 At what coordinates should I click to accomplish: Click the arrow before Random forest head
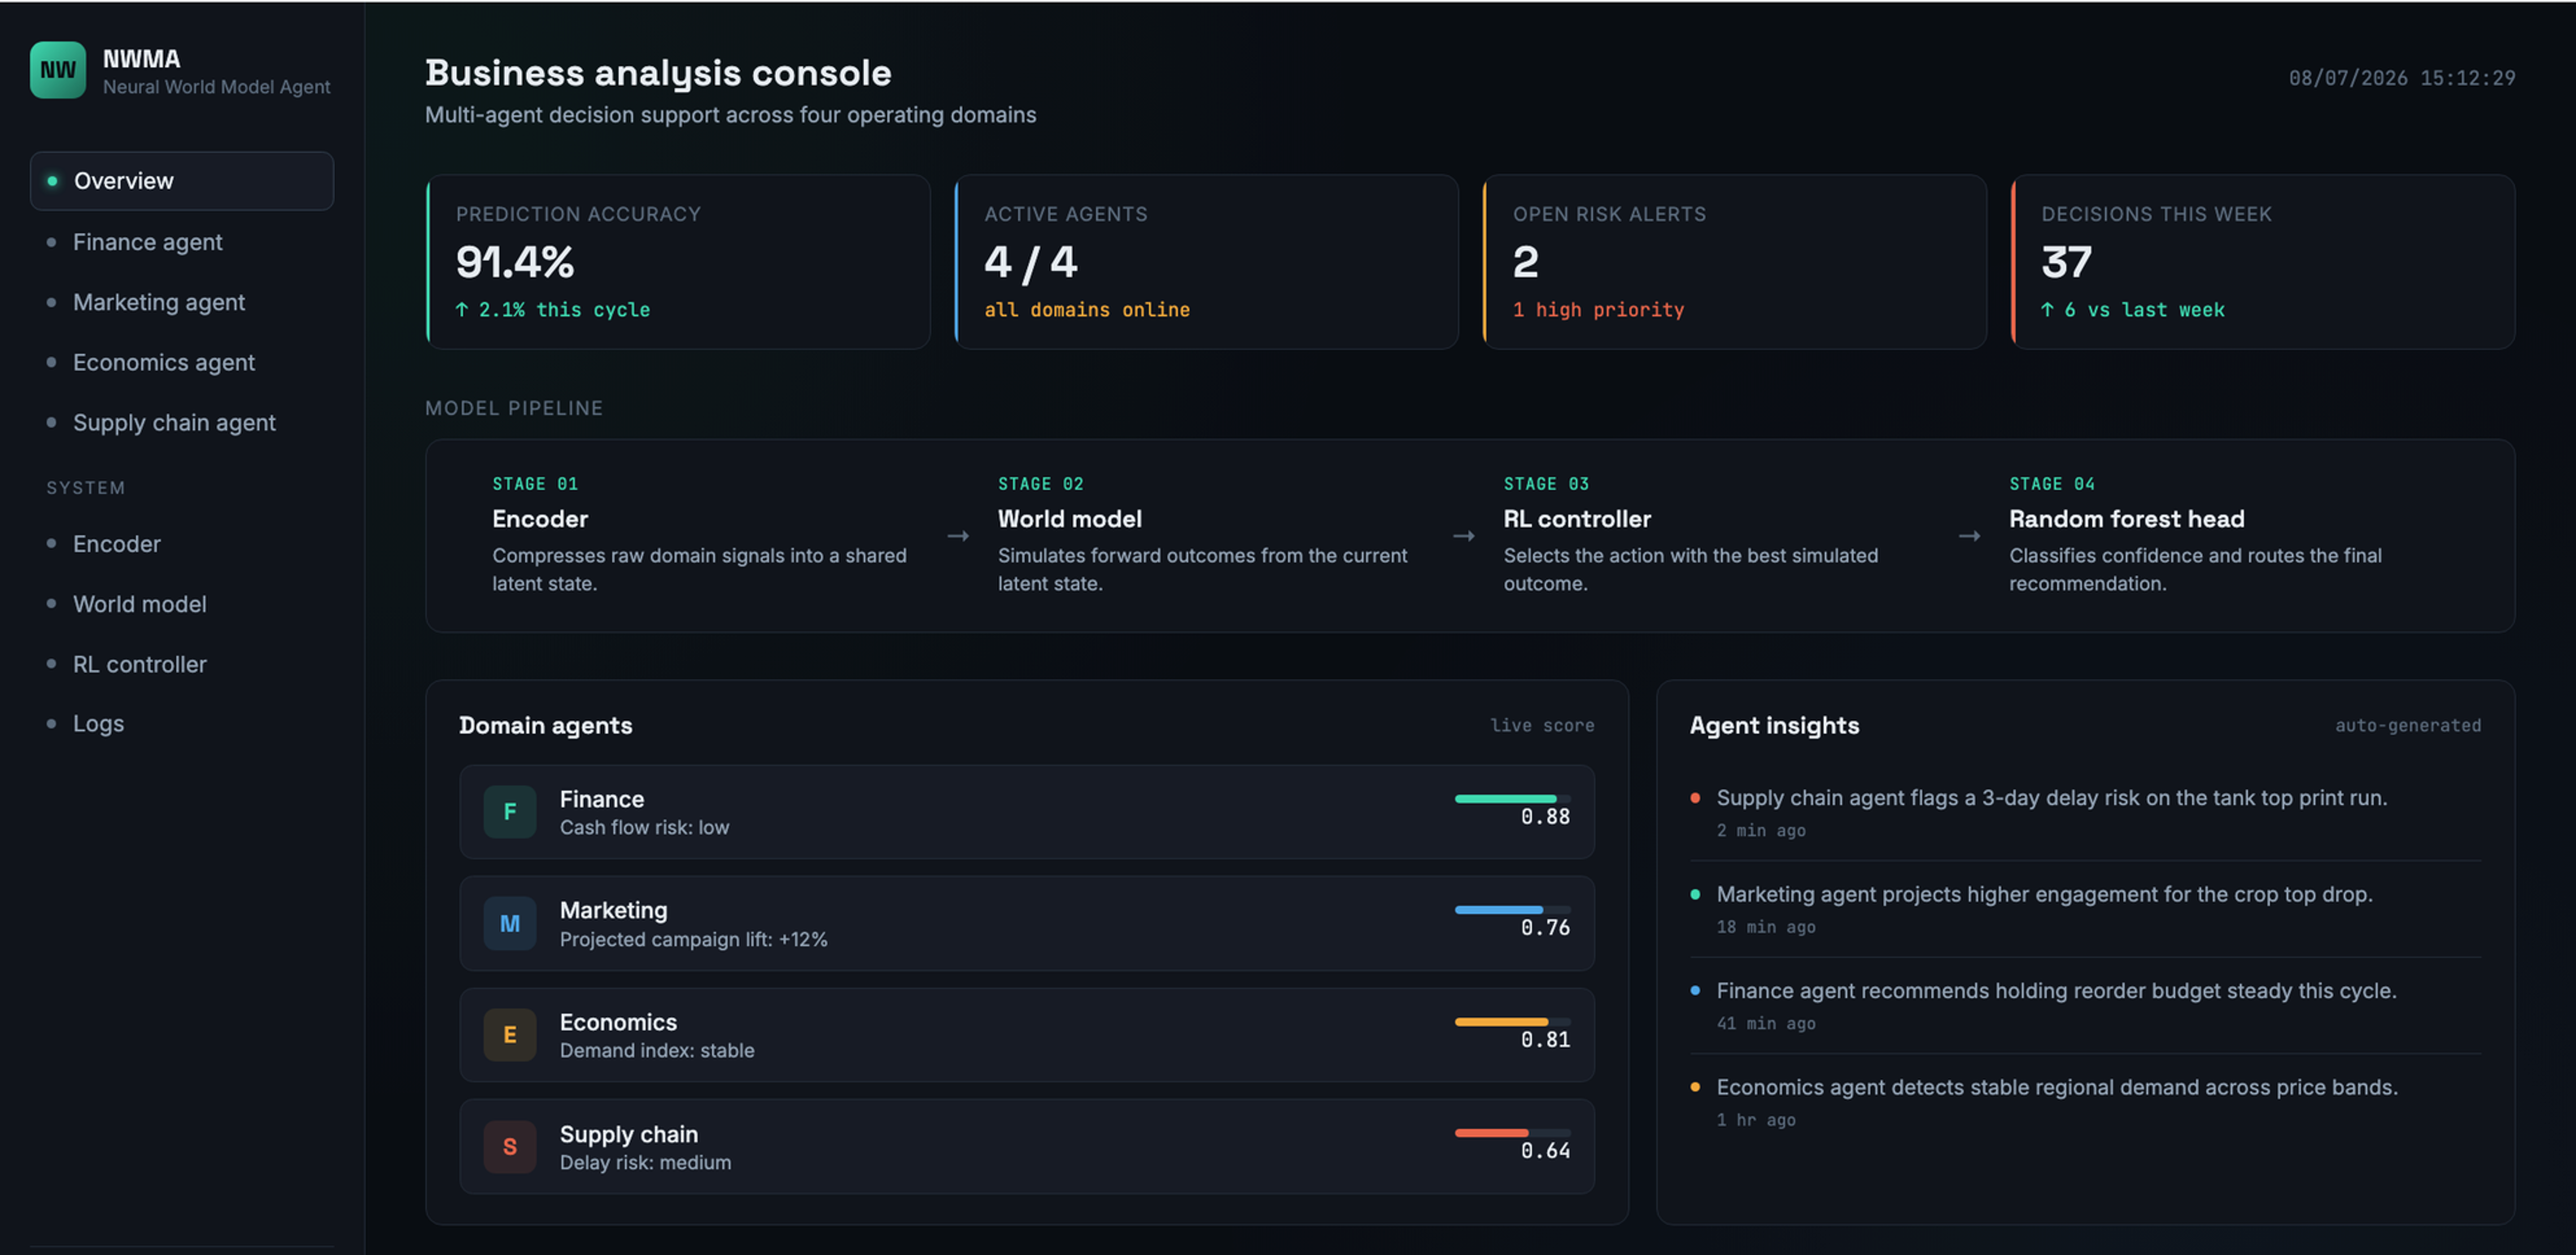point(1969,536)
